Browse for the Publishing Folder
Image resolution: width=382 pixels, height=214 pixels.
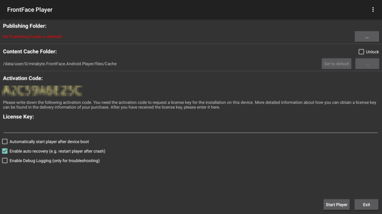point(367,37)
